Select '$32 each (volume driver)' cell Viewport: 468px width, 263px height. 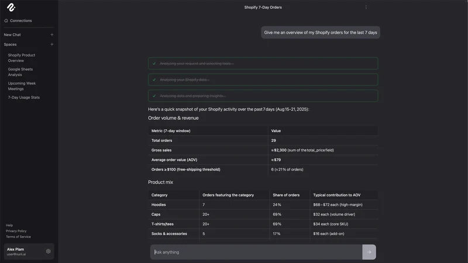[334, 214]
